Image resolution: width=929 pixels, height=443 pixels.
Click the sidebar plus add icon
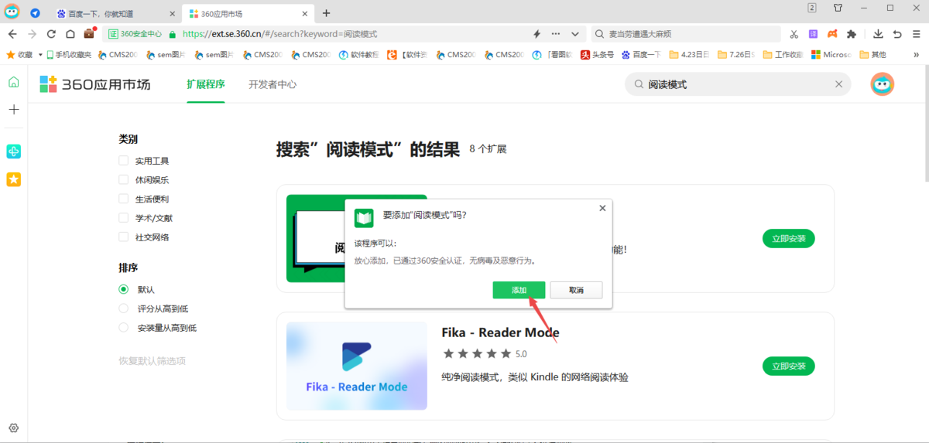pos(13,110)
